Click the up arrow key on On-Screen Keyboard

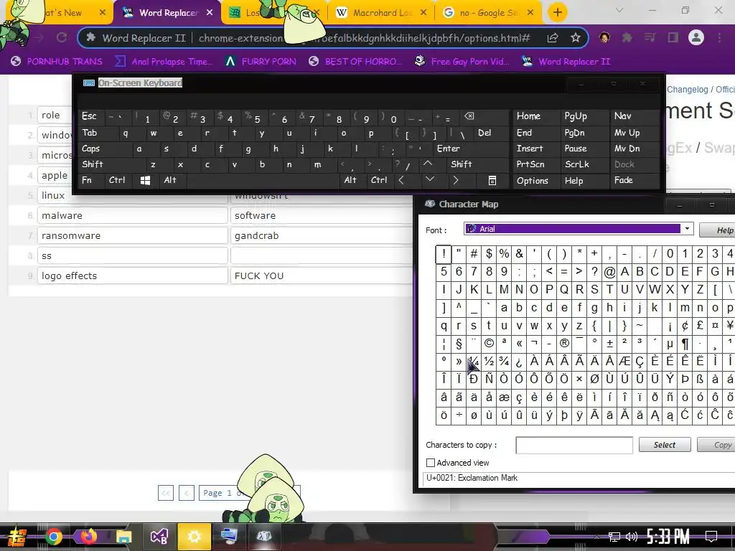point(428,164)
